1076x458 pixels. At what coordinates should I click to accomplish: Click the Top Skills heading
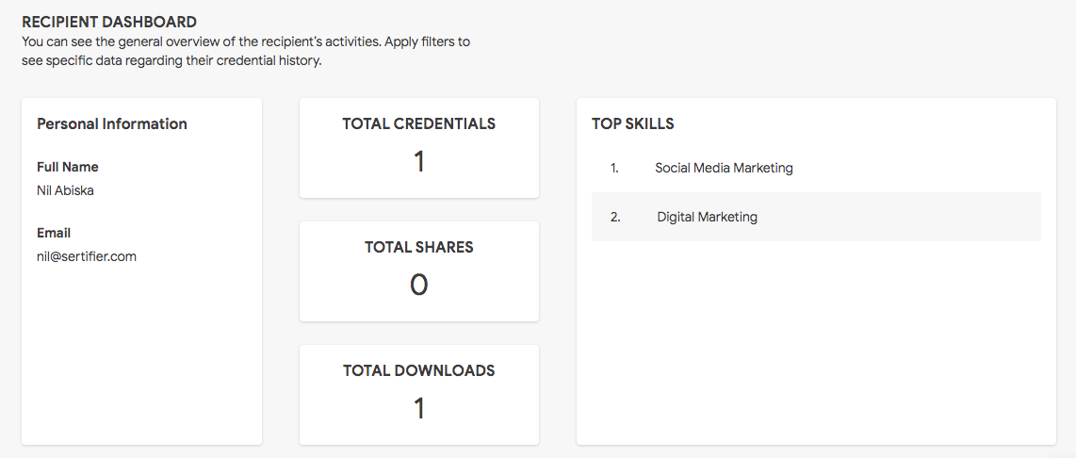click(x=633, y=123)
